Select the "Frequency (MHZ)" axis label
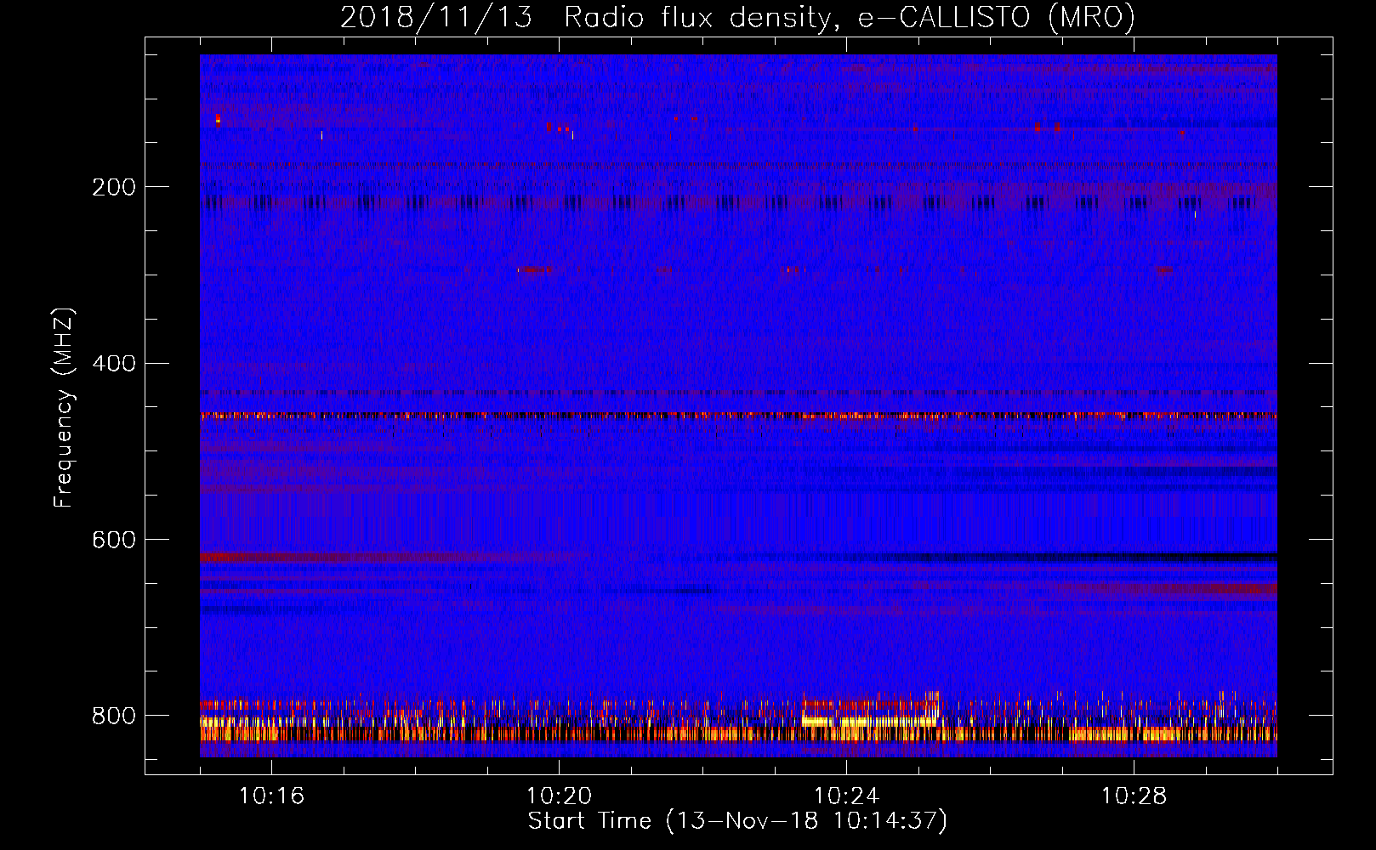Viewport: 1376px width, 850px height. [x=64, y=407]
